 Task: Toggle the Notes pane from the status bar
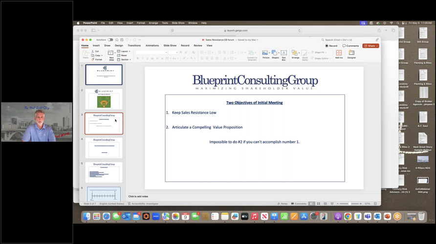click(282, 204)
